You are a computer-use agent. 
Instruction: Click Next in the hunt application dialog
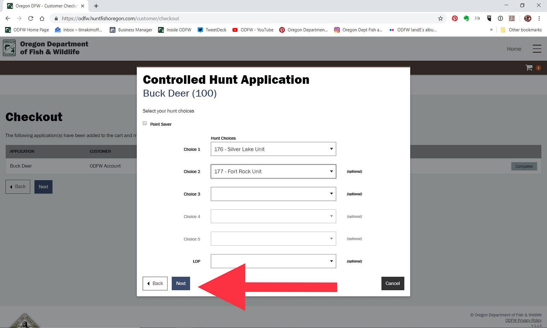click(181, 283)
